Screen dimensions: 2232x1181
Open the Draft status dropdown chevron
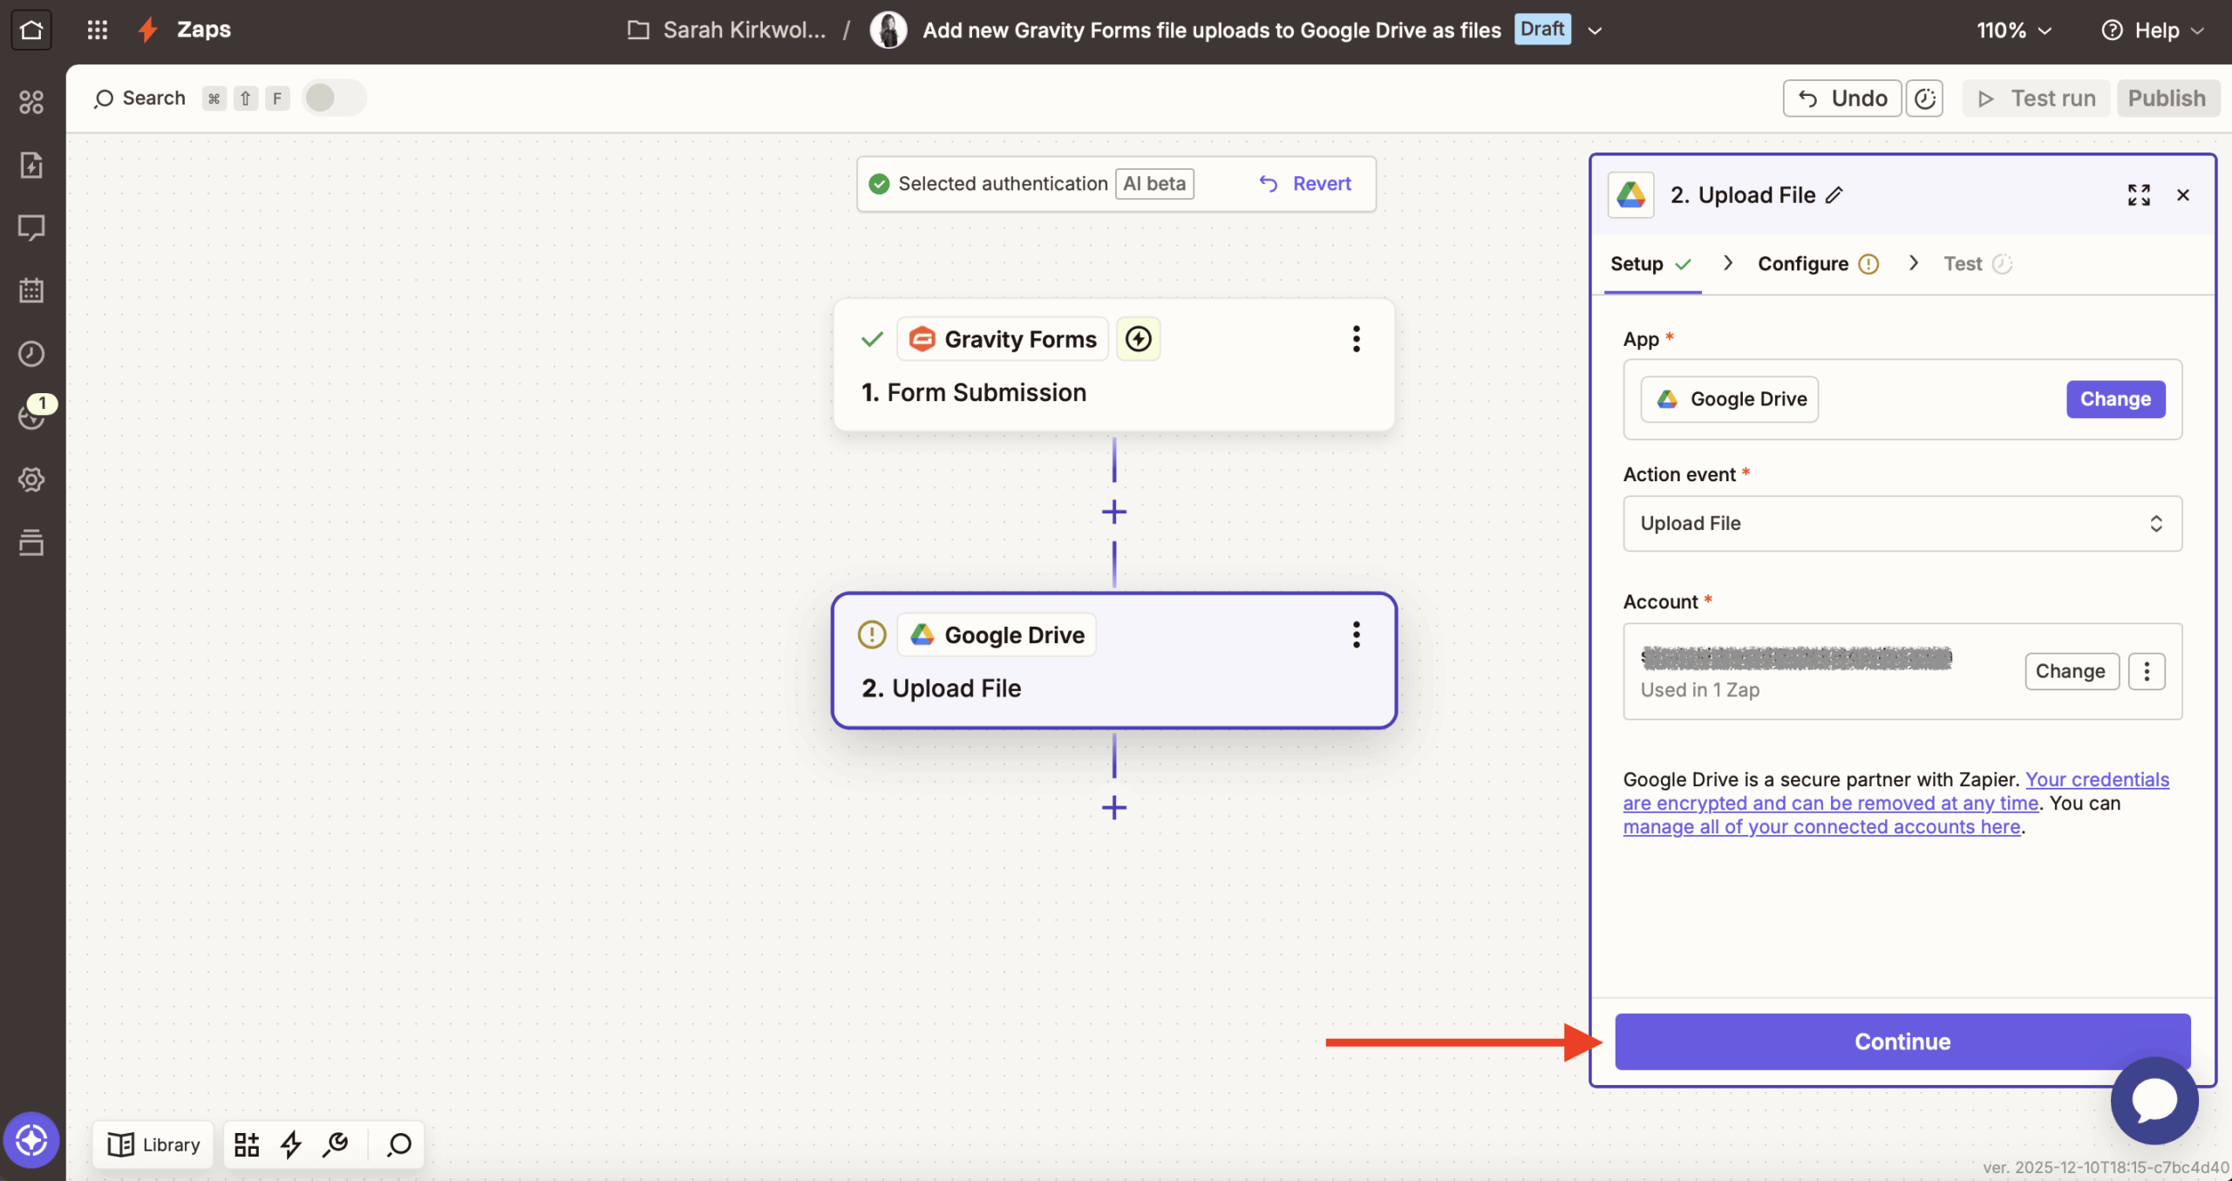[x=1596, y=30]
